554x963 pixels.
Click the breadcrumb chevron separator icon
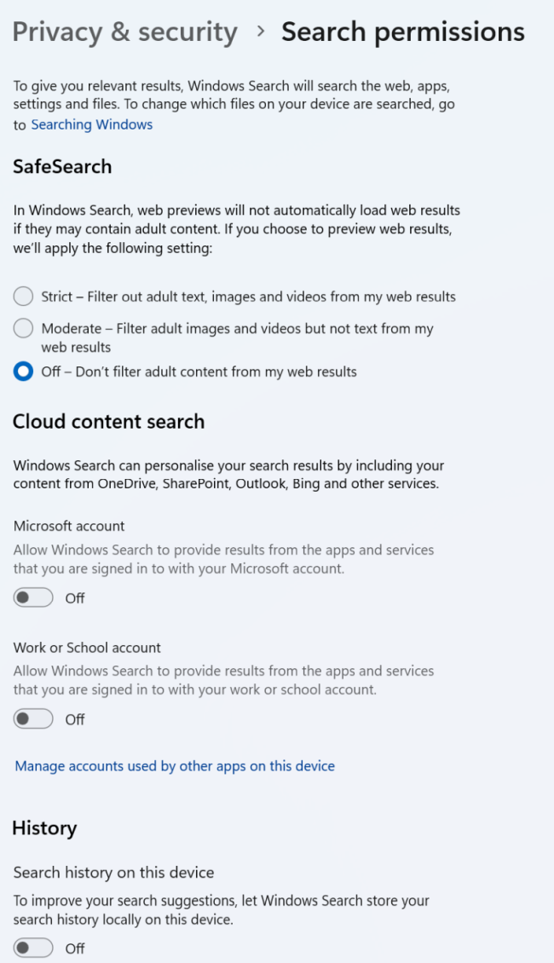coord(261,32)
